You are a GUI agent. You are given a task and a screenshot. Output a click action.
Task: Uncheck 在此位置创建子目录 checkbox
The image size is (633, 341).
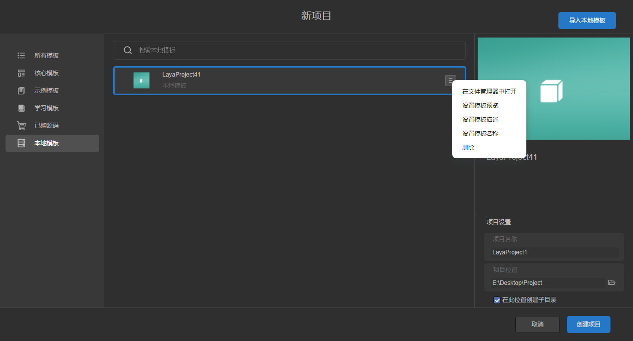tap(497, 300)
